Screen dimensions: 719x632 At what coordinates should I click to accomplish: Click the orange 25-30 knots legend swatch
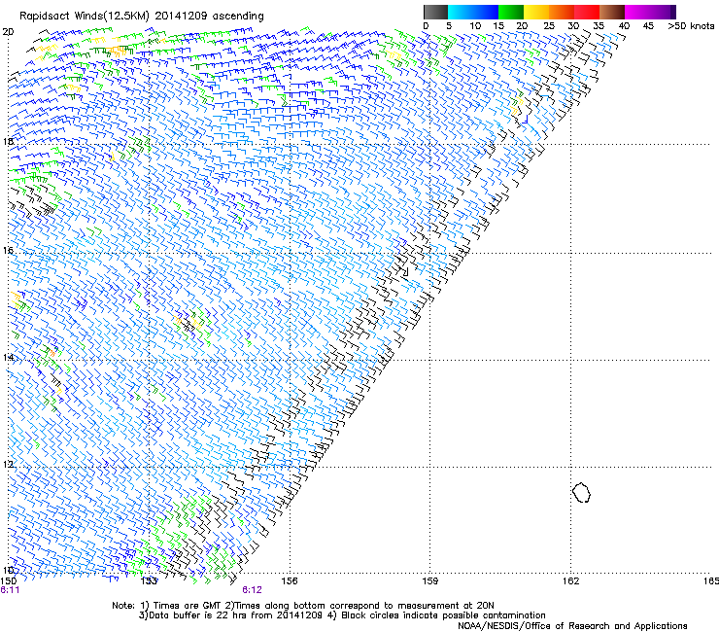click(562, 12)
